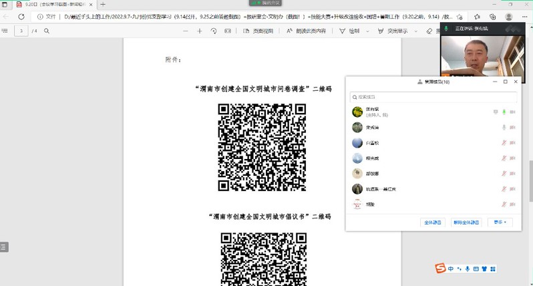The image size is (533, 286).
Task: Unmute the third member with blue avatar
Action: [x=504, y=143]
